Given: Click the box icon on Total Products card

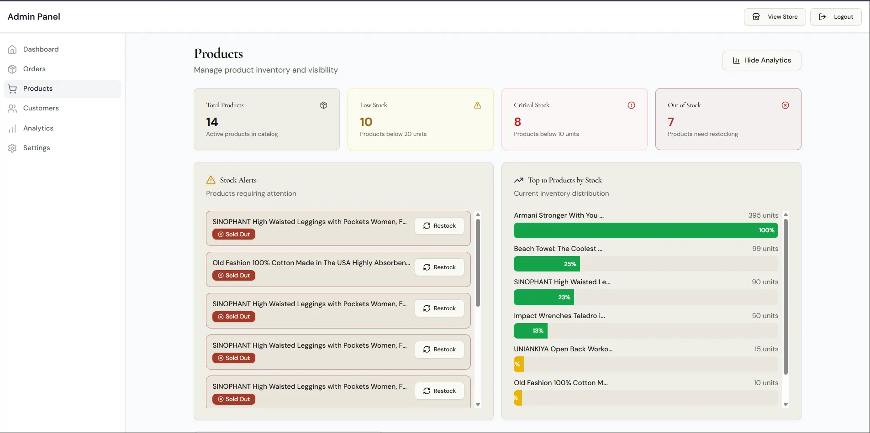Looking at the screenshot, I should coord(324,105).
